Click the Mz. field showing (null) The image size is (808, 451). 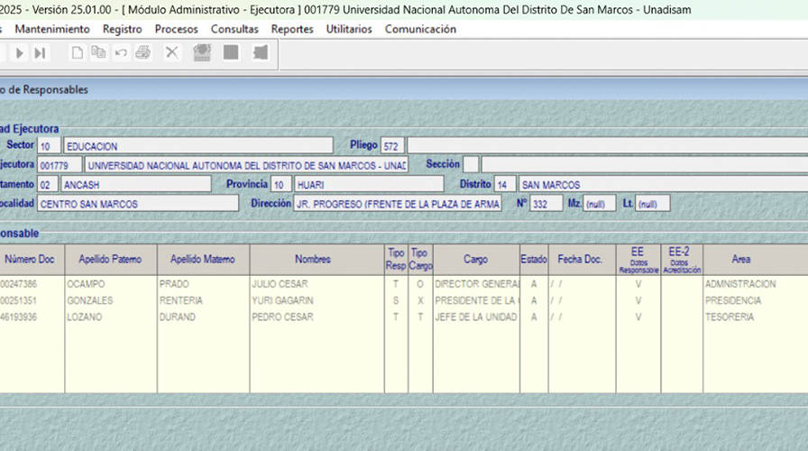coord(600,204)
